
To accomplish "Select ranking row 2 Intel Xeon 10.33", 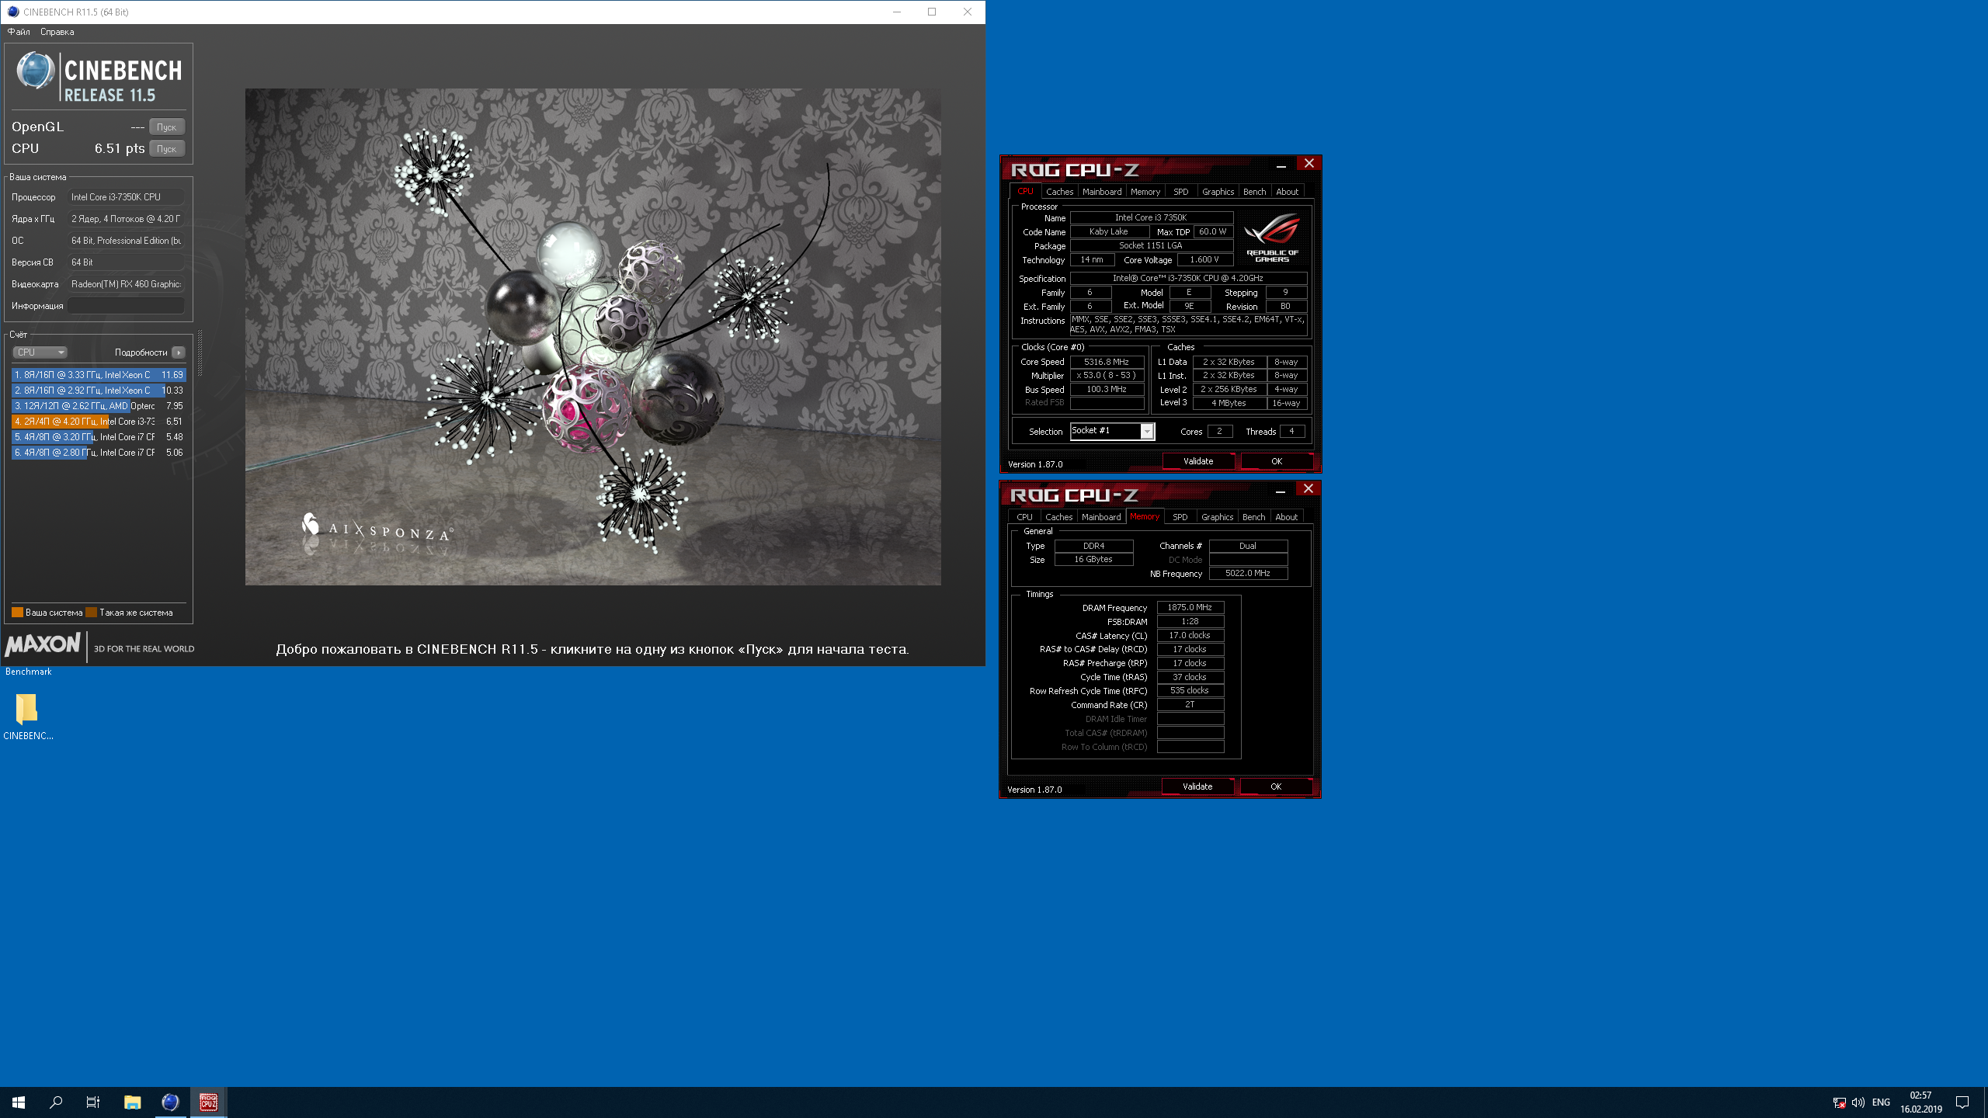I will coord(99,391).
